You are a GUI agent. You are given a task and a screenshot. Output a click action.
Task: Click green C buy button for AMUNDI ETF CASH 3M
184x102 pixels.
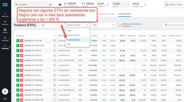coord(18,46)
